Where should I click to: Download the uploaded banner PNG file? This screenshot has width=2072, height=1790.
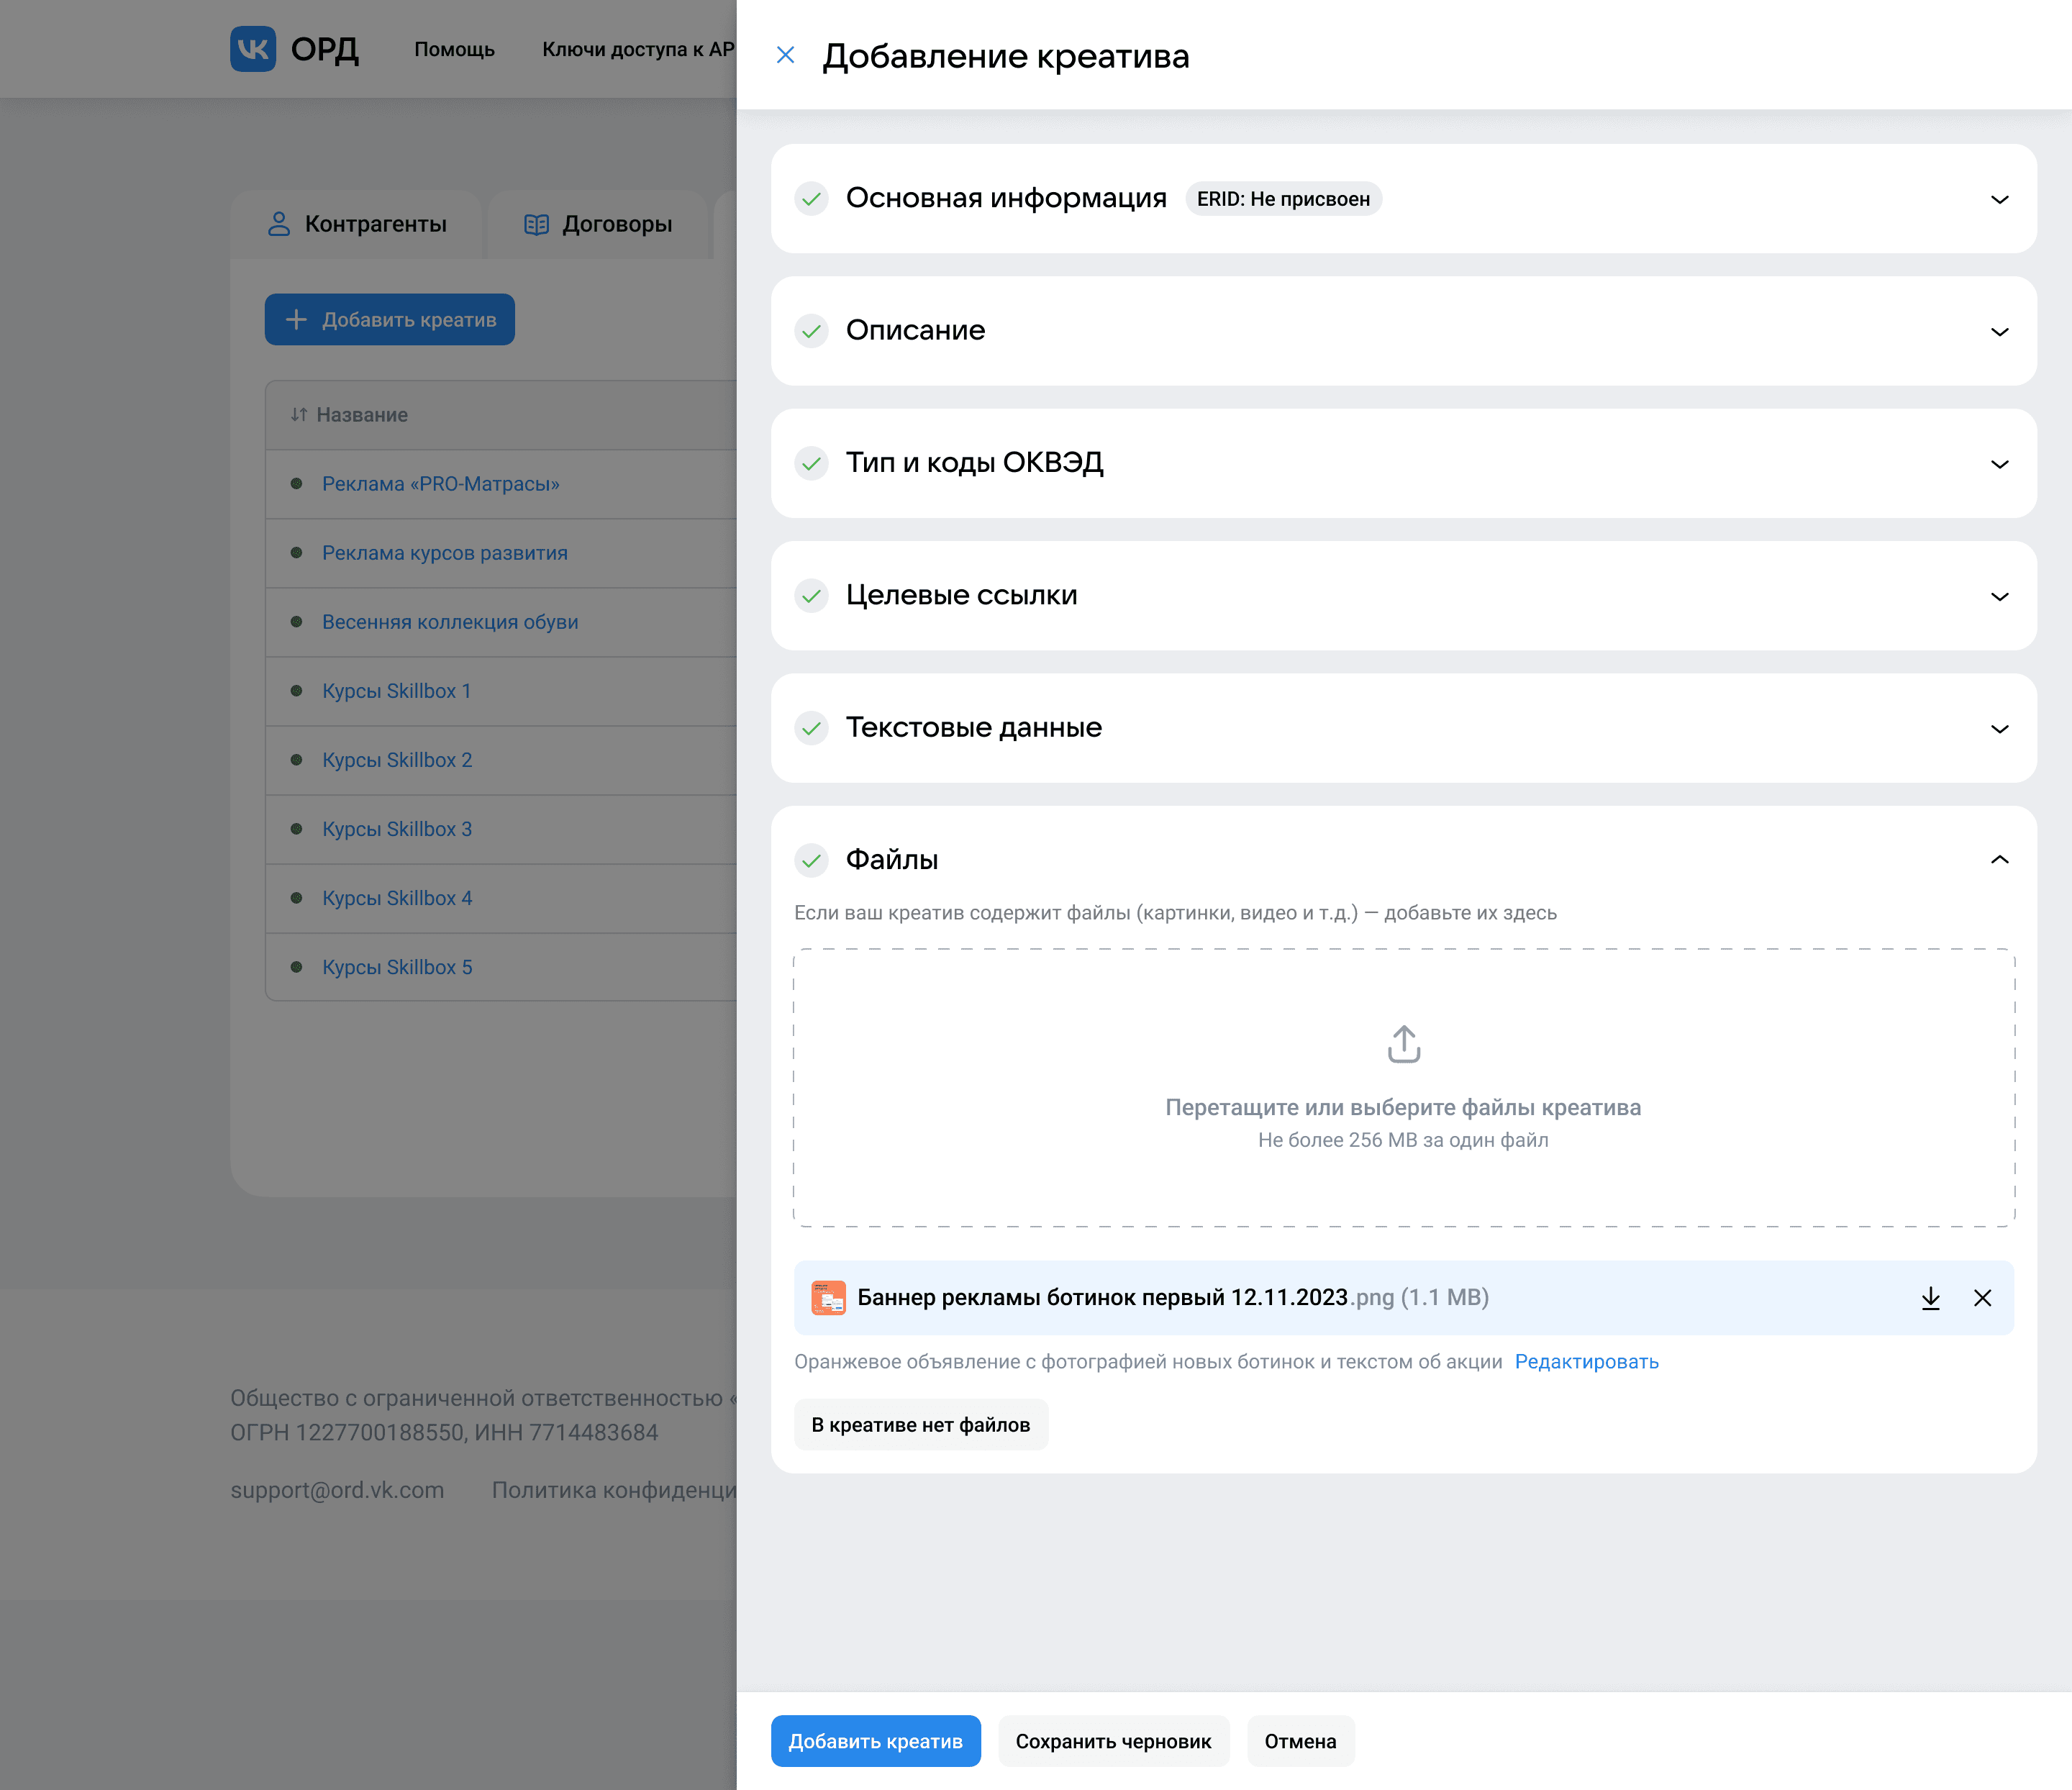click(1930, 1298)
